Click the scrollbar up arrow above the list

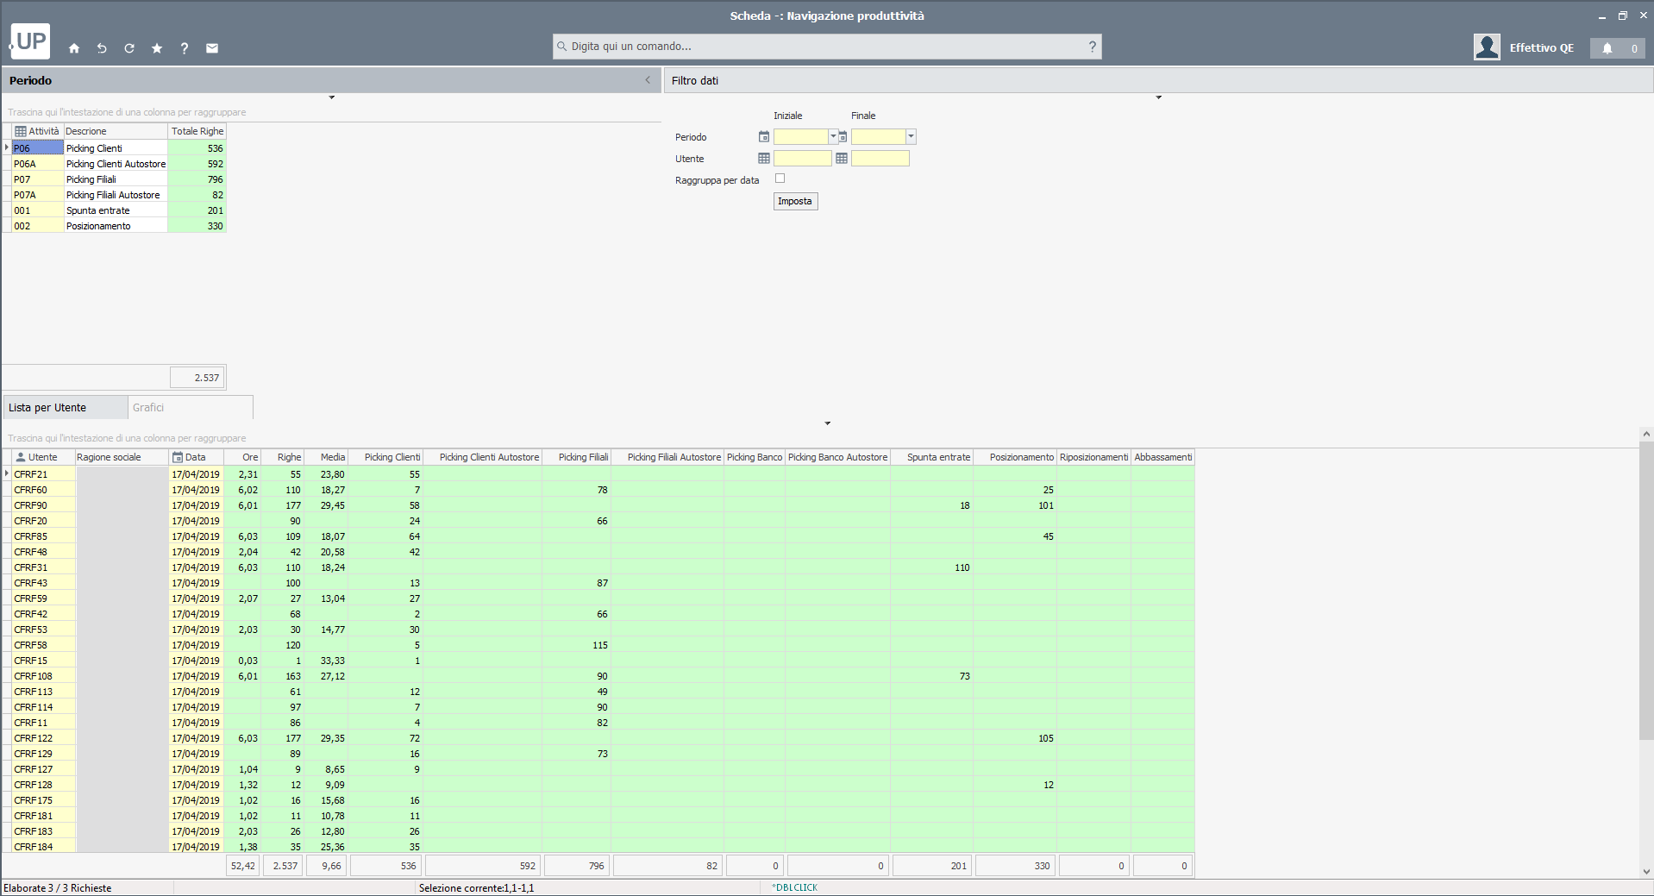(x=1646, y=434)
